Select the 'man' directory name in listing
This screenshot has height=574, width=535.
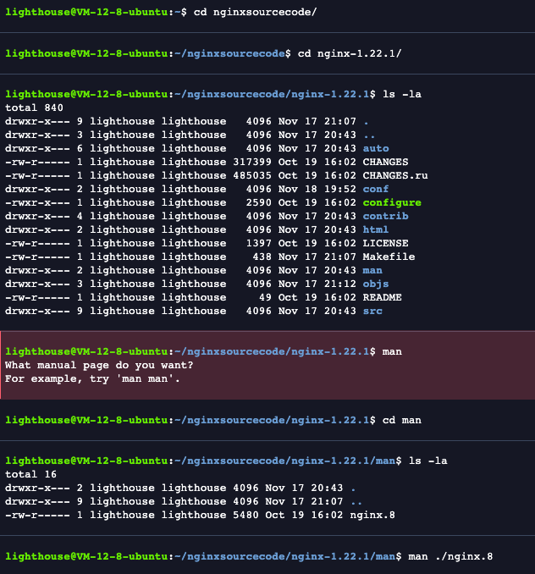point(372,270)
